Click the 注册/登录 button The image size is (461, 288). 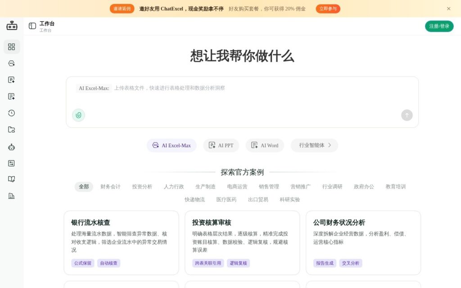439,26
